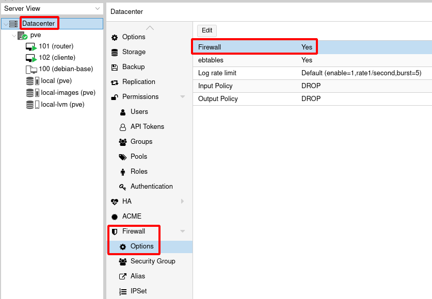Select the Input Policy DROP row
Image resolution: width=432 pixels, height=299 pixels.
pos(312,86)
